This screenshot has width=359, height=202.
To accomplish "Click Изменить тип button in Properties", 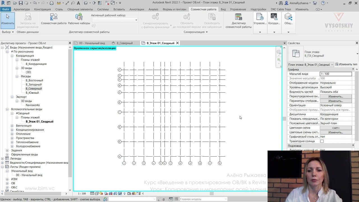I will click(x=346, y=65).
